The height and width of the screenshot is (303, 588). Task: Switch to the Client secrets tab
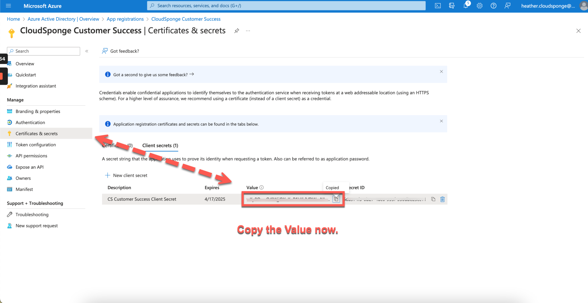[x=160, y=146]
